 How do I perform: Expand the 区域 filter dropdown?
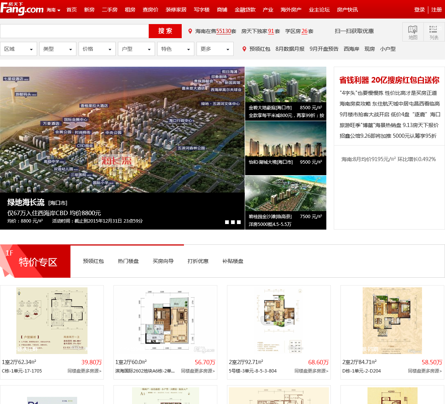click(x=19, y=49)
